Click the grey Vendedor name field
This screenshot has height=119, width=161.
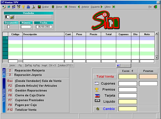(33, 17)
